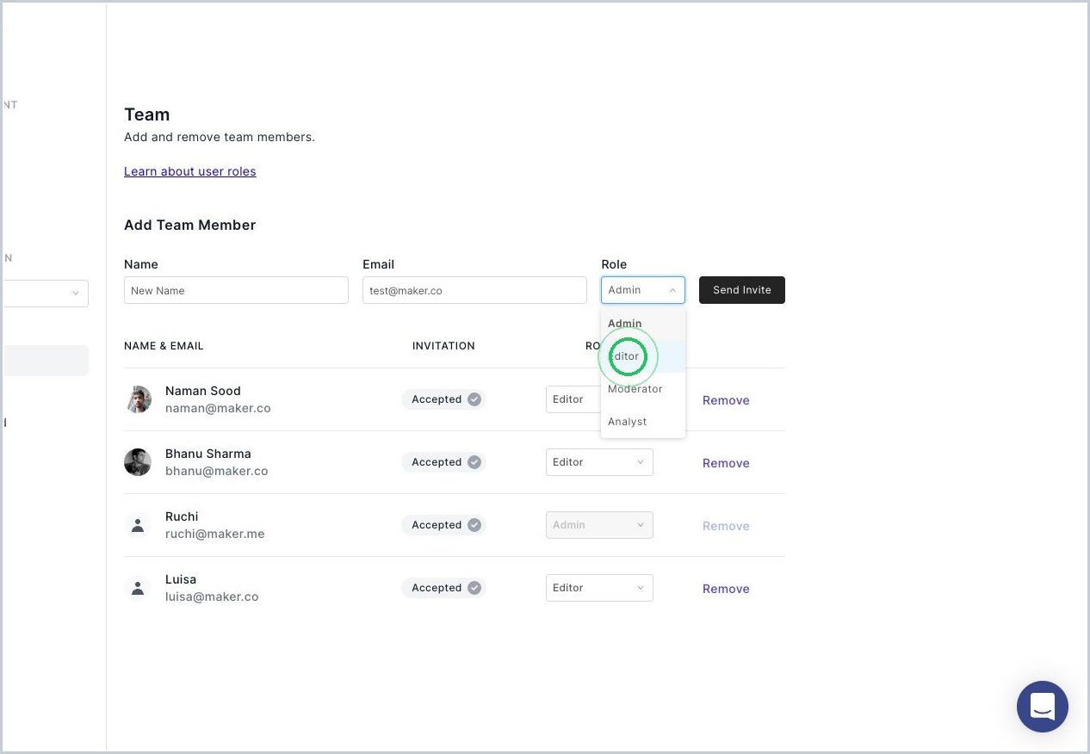Screen dimensions: 1090x754
Task: Open Bhanu Sharma's role dropdown
Action: click(x=599, y=462)
